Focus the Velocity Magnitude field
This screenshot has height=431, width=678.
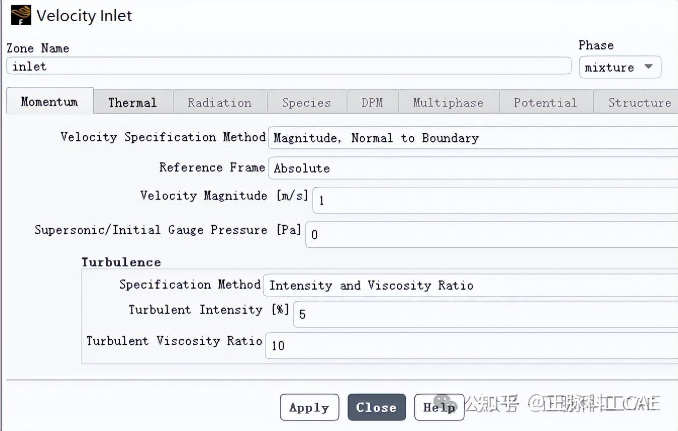495,200
